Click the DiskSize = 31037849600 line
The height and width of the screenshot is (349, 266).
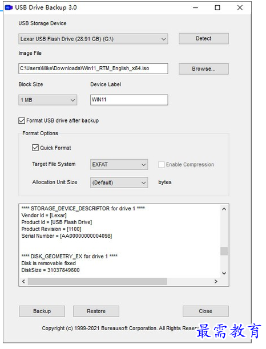point(50,270)
